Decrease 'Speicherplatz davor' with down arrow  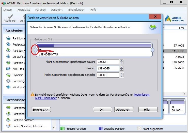tap(122, 63)
